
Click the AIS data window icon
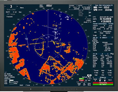pos(112,38)
